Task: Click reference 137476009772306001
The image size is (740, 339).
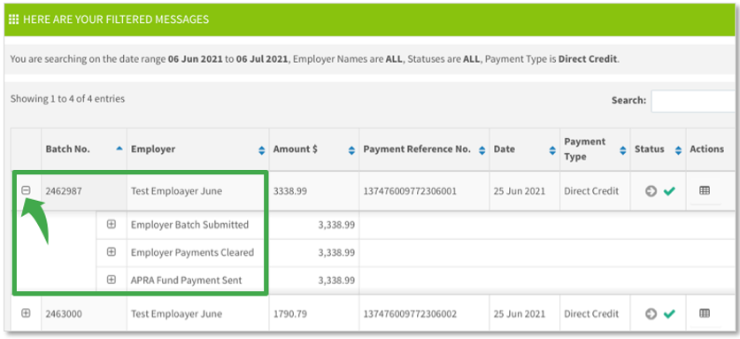Action: pos(409,191)
